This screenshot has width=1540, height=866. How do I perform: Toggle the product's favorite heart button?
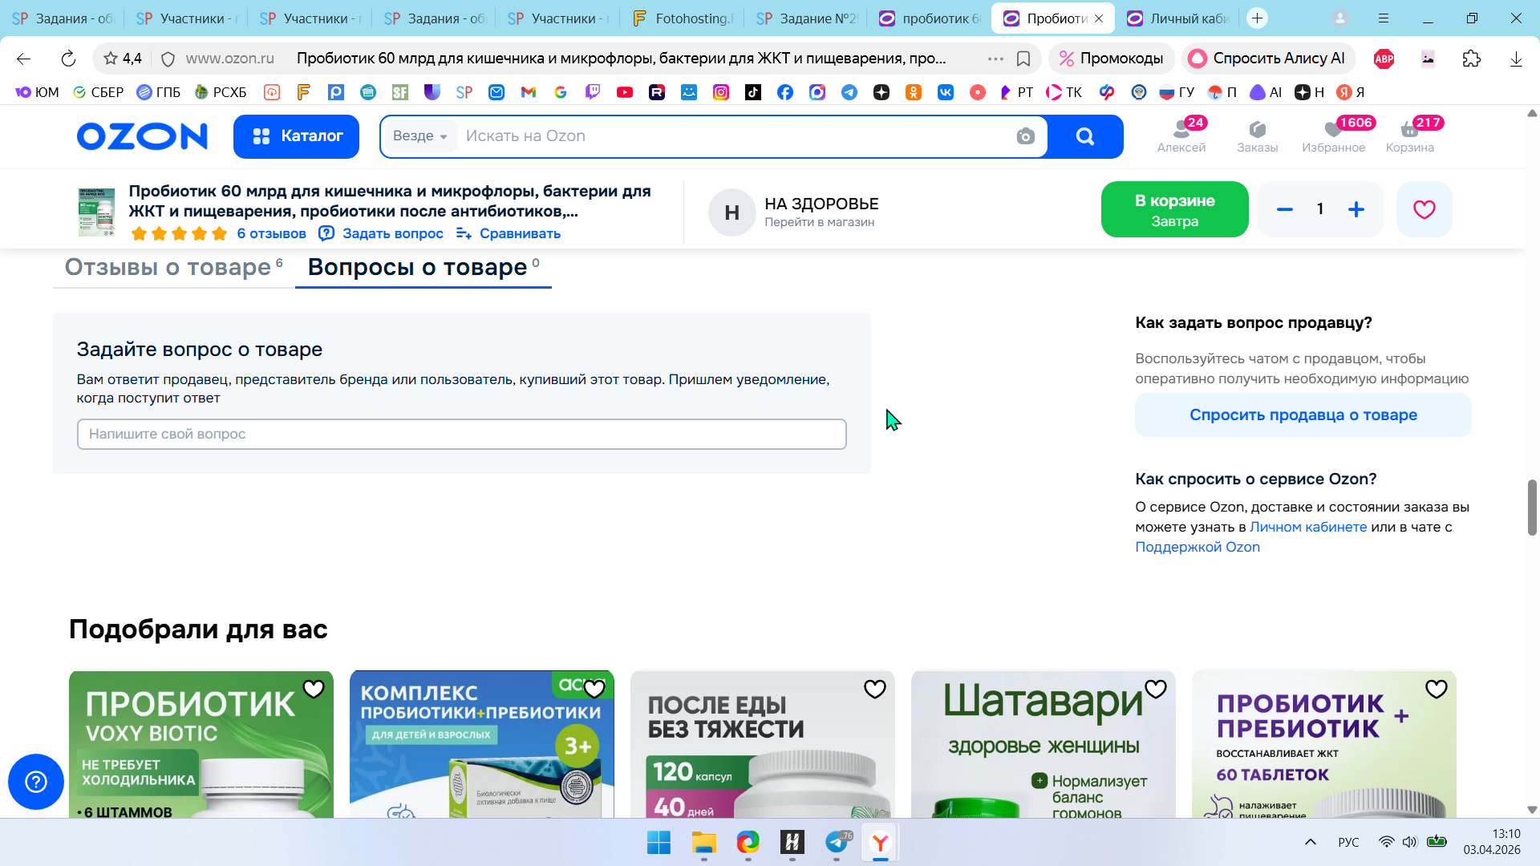1424,209
